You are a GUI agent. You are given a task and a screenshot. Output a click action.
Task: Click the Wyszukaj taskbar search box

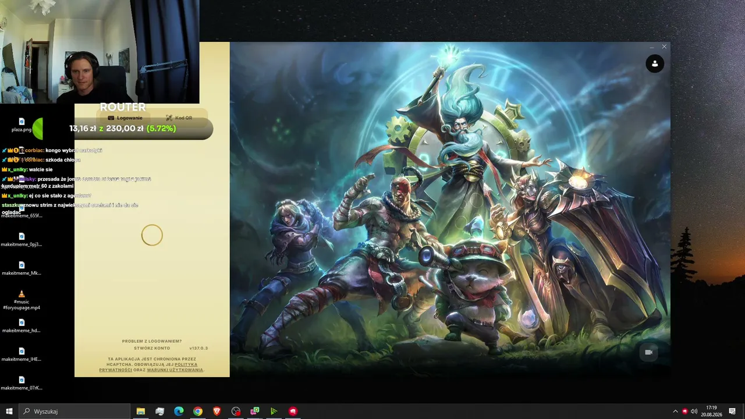pos(74,411)
